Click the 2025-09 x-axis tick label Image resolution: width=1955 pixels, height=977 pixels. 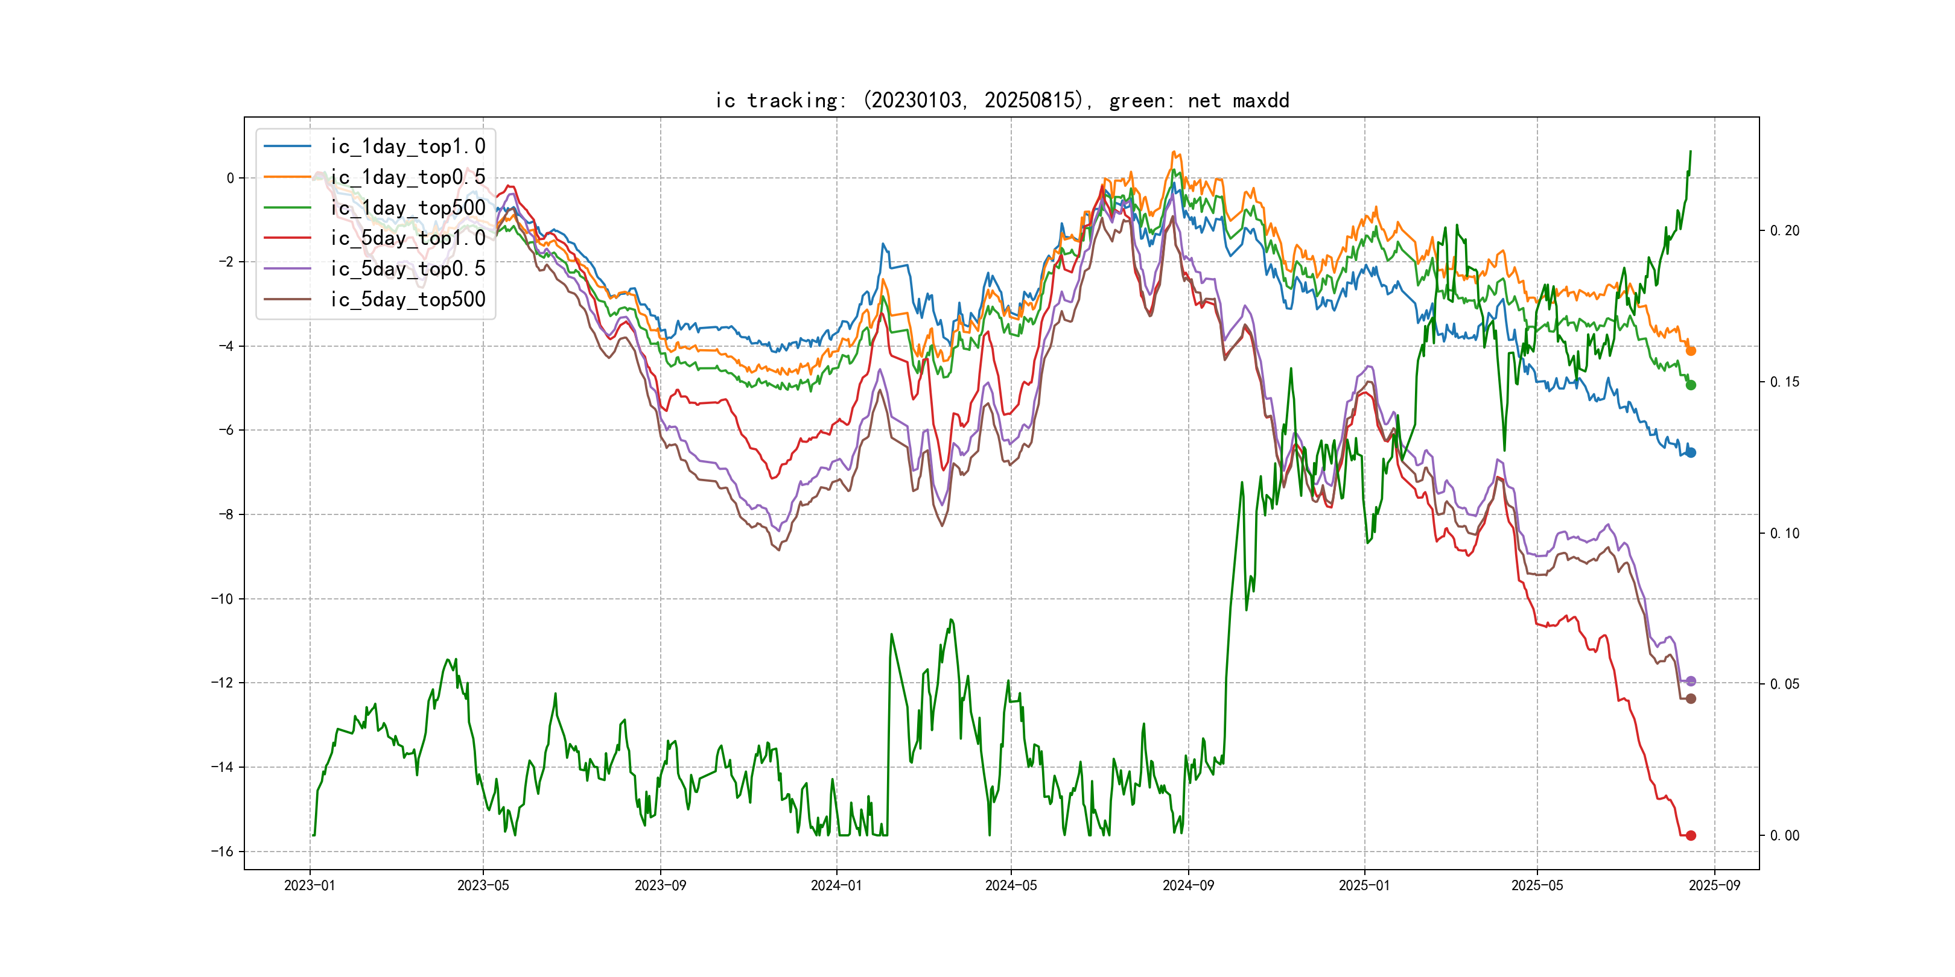[x=1714, y=885]
